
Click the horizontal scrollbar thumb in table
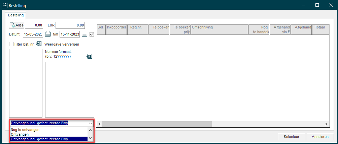pyautogui.click(x=157, y=124)
